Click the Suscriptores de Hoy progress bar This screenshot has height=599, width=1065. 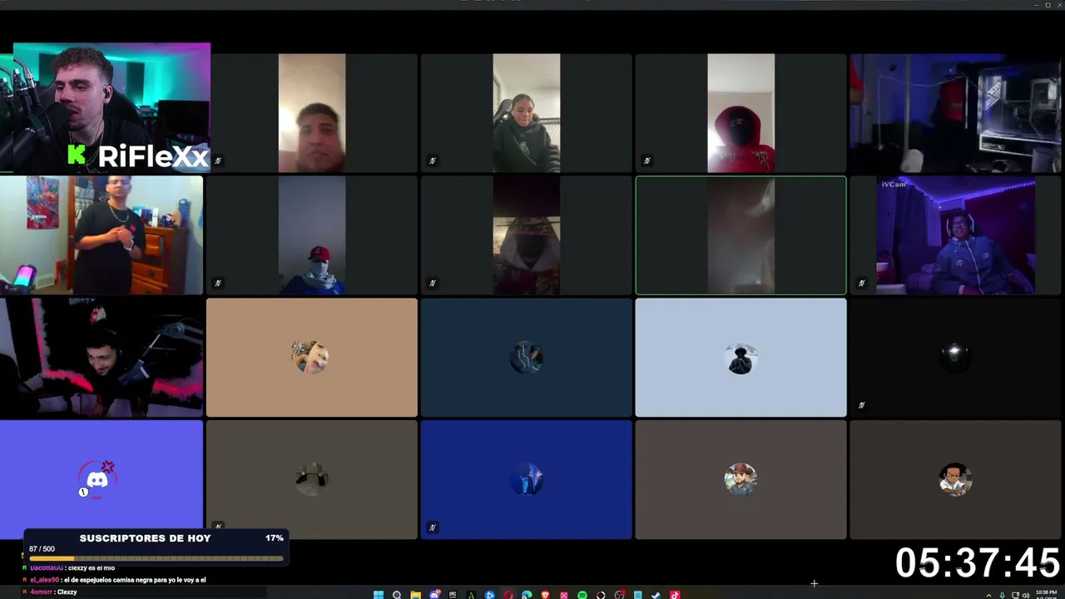156,558
